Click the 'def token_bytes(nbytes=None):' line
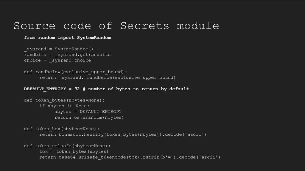This screenshot has height=171, width=305. [64, 100]
